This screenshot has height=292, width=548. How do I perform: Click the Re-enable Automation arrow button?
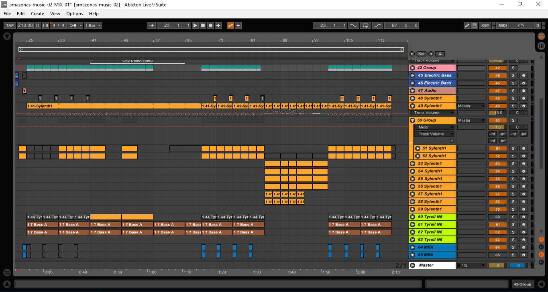[238, 25]
